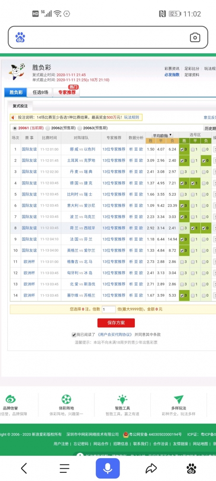Select the 复式投注 tab

[20, 106]
